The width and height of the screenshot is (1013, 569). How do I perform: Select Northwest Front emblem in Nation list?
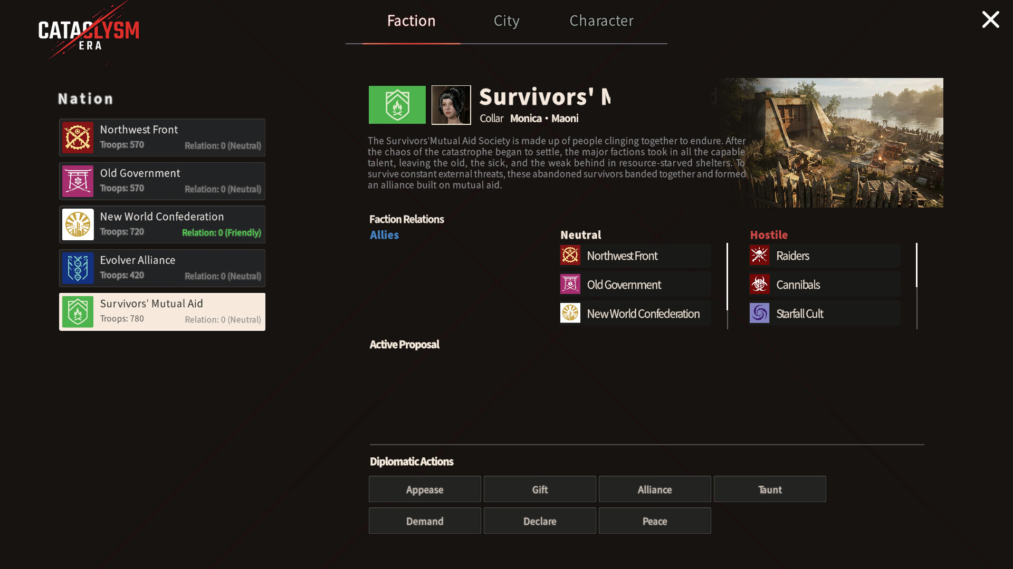click(x=78, y=138)
